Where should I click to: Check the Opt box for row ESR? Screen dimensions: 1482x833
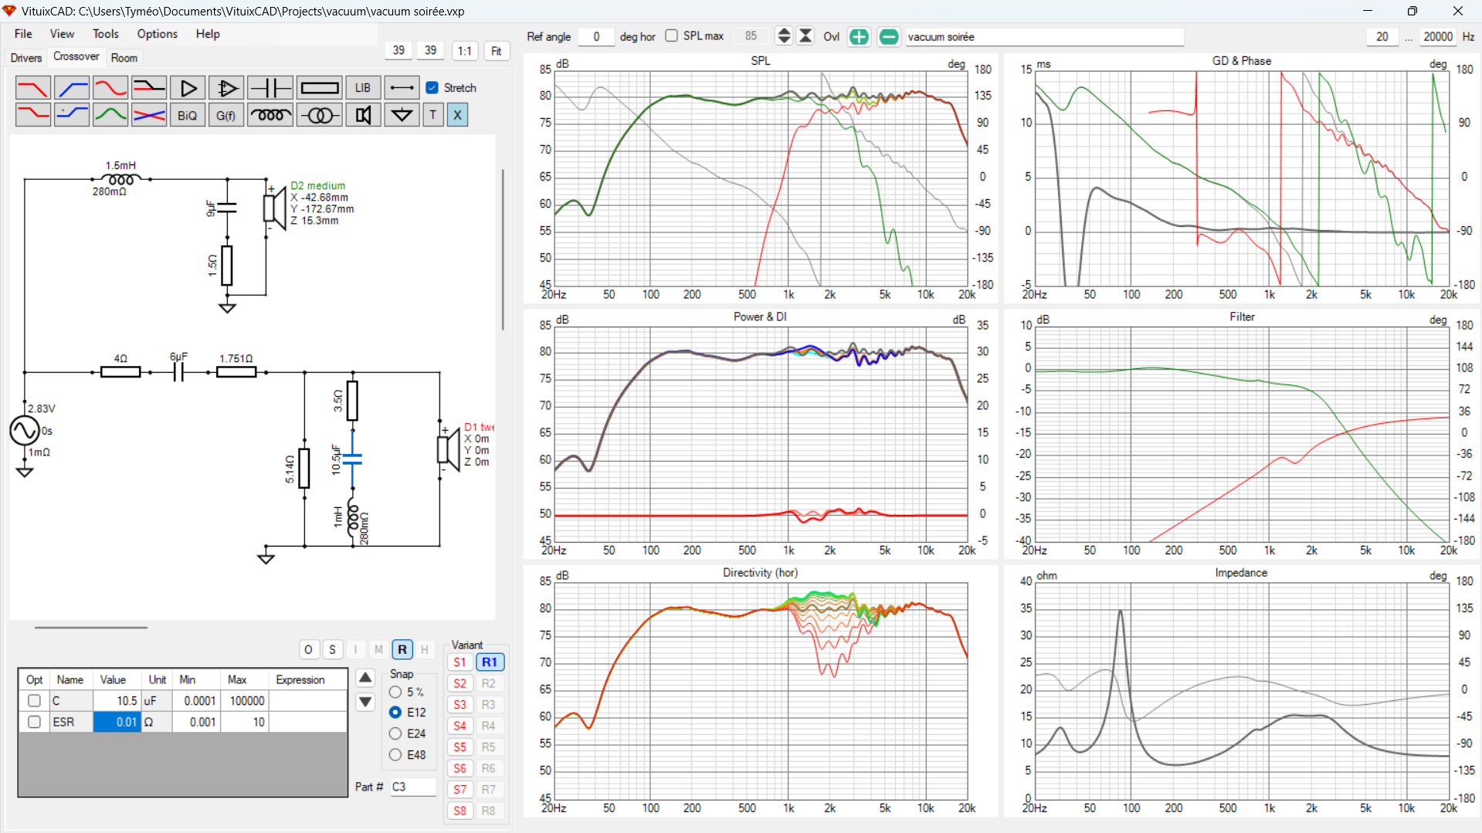34,722
